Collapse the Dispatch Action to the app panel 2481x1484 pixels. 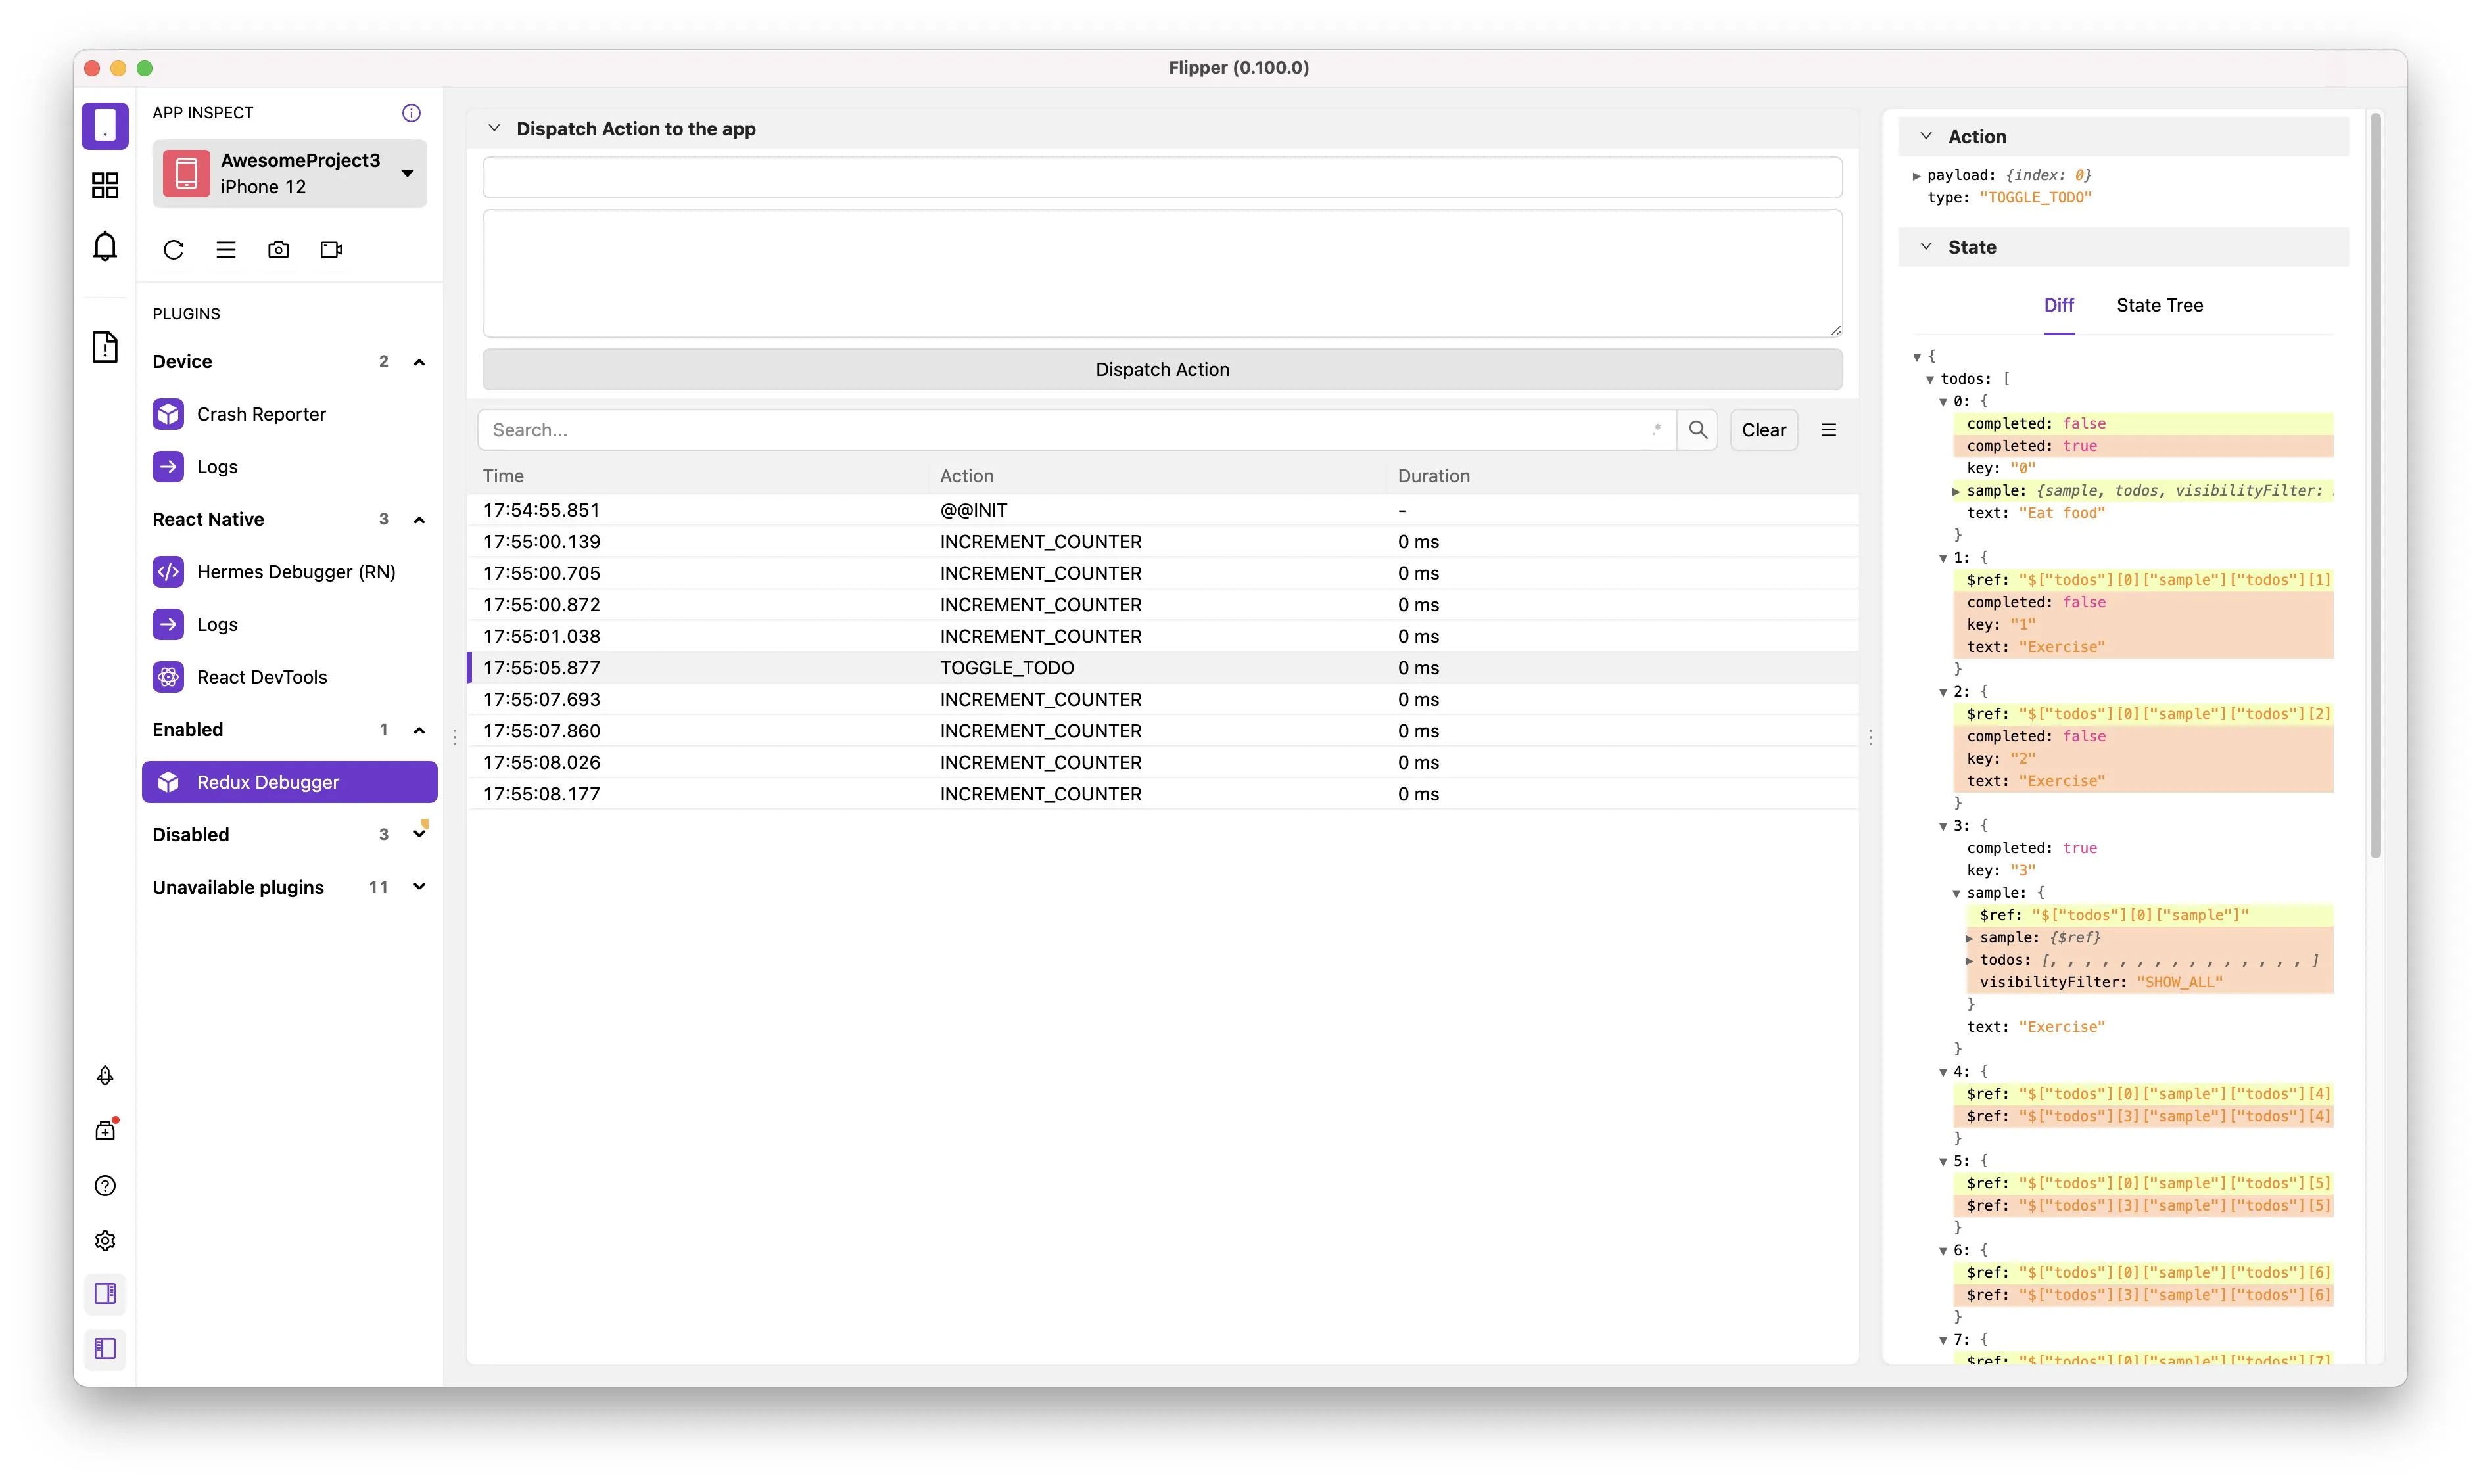coord(494,129)
